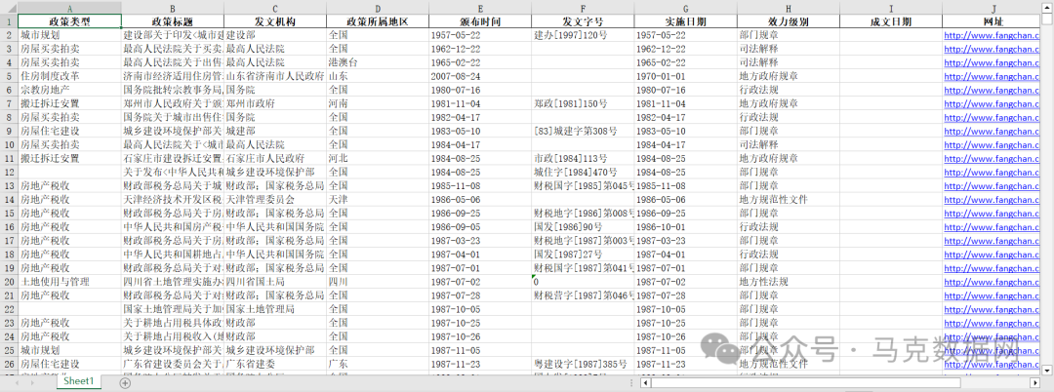This screenshot has width=1054, height=392.
Task: Select column A header
Action: 70,8
